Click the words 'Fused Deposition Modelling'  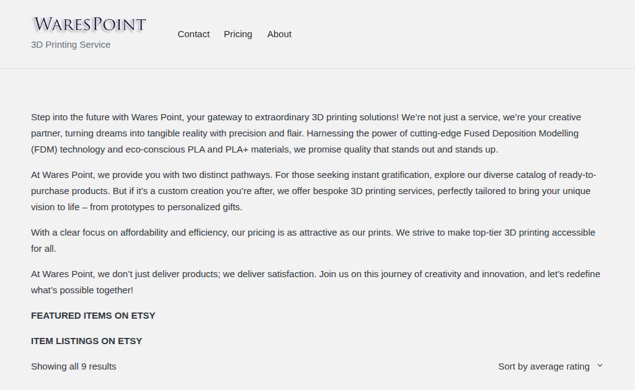[521, 133]
